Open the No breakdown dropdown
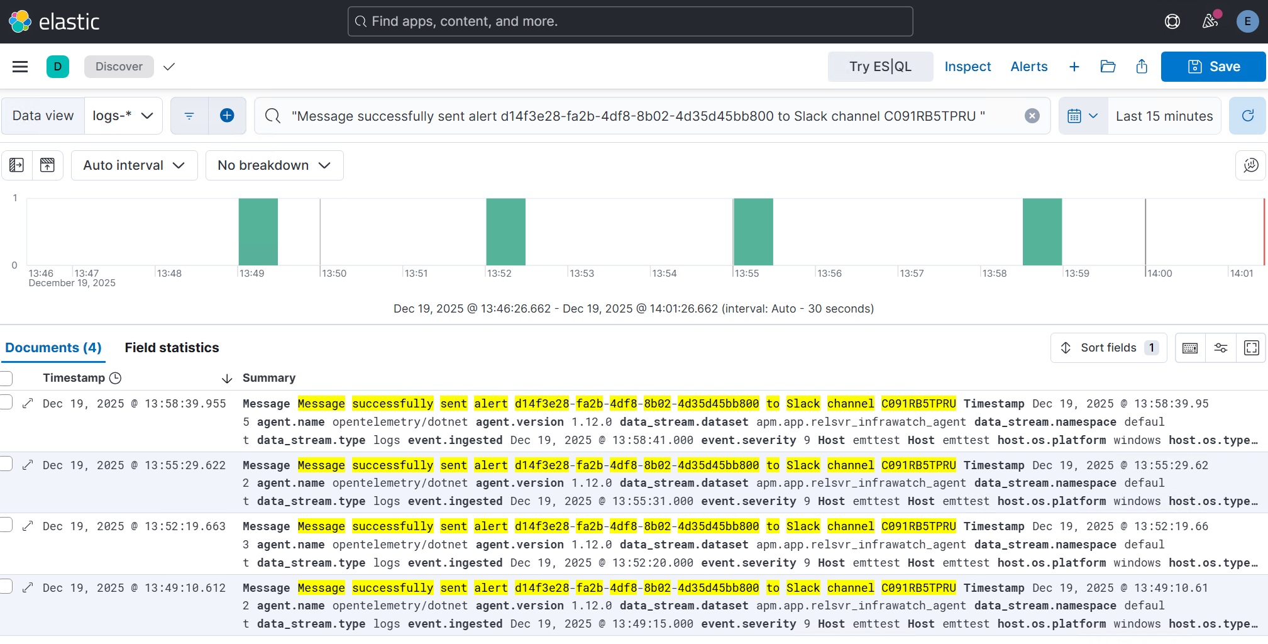The height and width of the screenshot is (644, 1268). point(274,165)
